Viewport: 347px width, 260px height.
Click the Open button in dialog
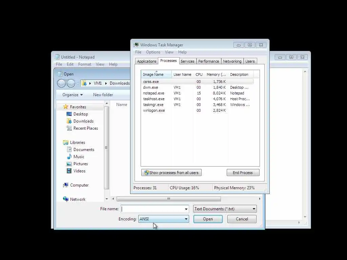(208, 219)
